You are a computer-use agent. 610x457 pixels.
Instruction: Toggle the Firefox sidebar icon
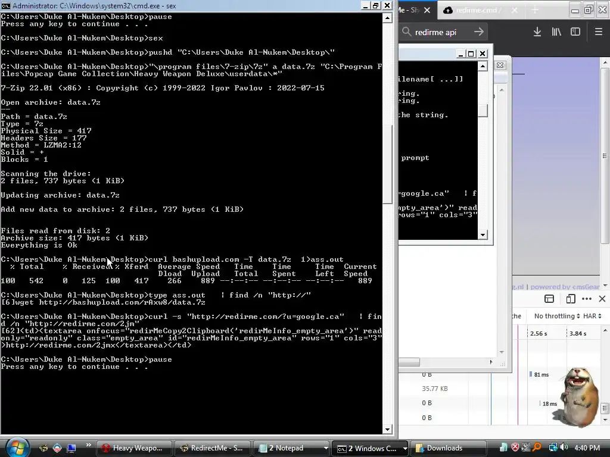(575, 32)
